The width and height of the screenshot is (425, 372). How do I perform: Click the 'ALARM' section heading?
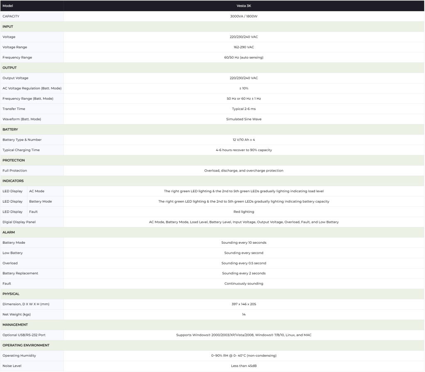9,232
